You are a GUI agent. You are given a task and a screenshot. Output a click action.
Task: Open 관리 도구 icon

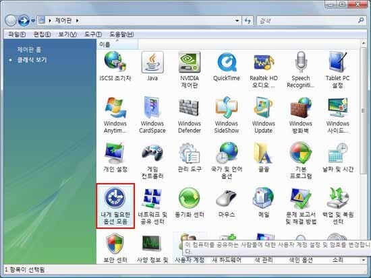click(190, 158)
